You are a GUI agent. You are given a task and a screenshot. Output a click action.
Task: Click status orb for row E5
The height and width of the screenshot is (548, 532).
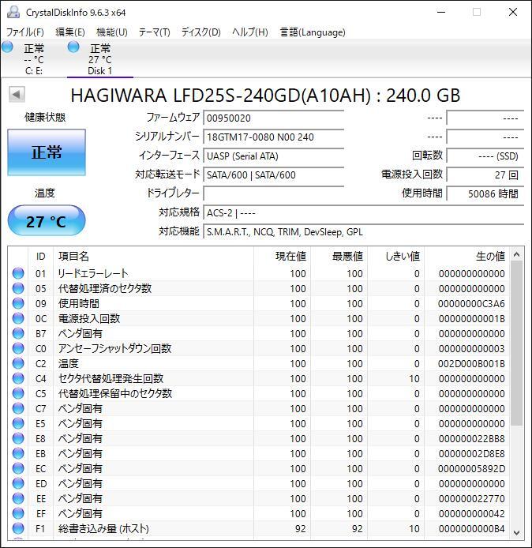pos(18,423)
